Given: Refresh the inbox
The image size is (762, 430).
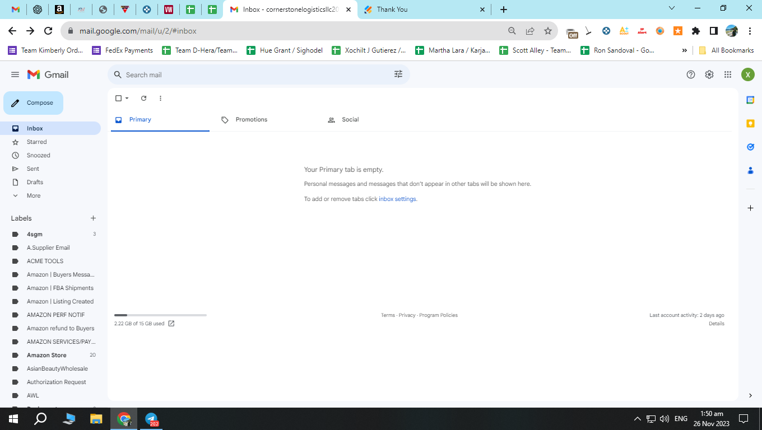Looking at the screenshot, I should (143, 99).
